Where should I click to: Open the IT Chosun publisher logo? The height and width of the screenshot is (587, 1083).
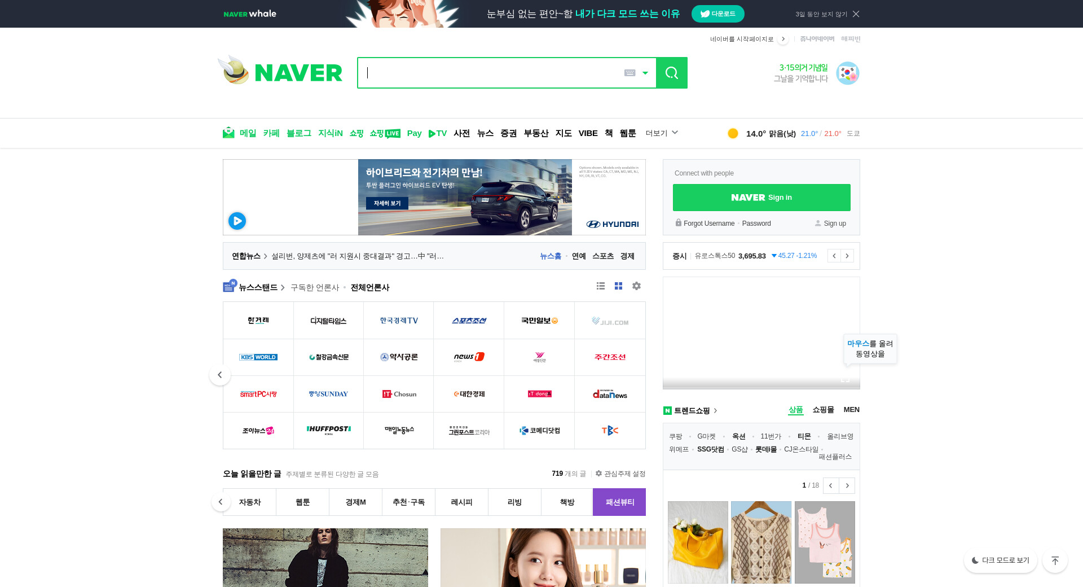click(x=399, y=394)
